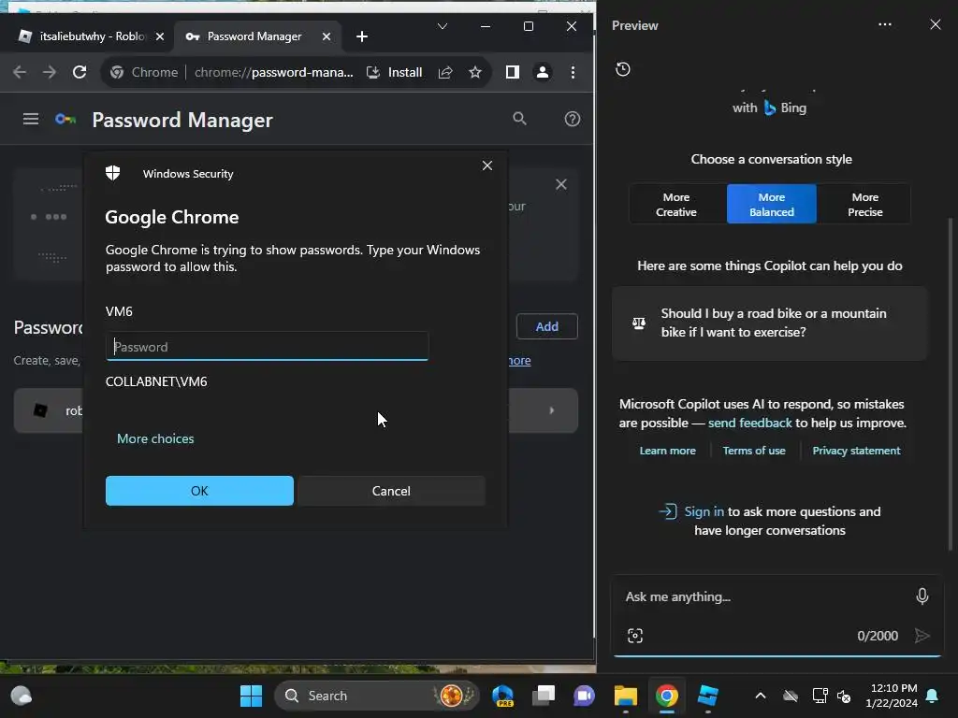Click the Install app button in address bar
958x718 pixels.
pyautogui.click(x=395, y=72)
